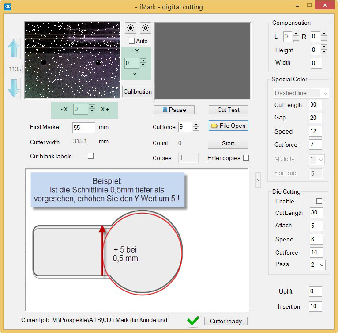Click the -Y label
The width and height of the screenshot is (338, 333).
133,75
